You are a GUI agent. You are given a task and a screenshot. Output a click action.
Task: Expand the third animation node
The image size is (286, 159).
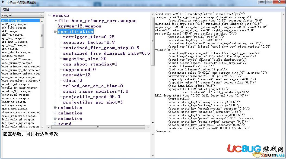(55, 119)
